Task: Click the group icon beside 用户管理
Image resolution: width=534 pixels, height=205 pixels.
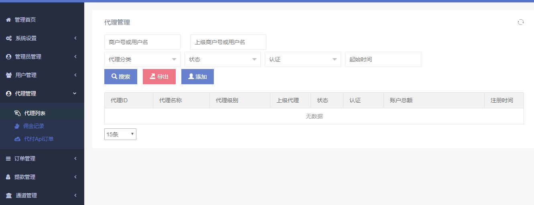Action: click(x=8, y=75)
